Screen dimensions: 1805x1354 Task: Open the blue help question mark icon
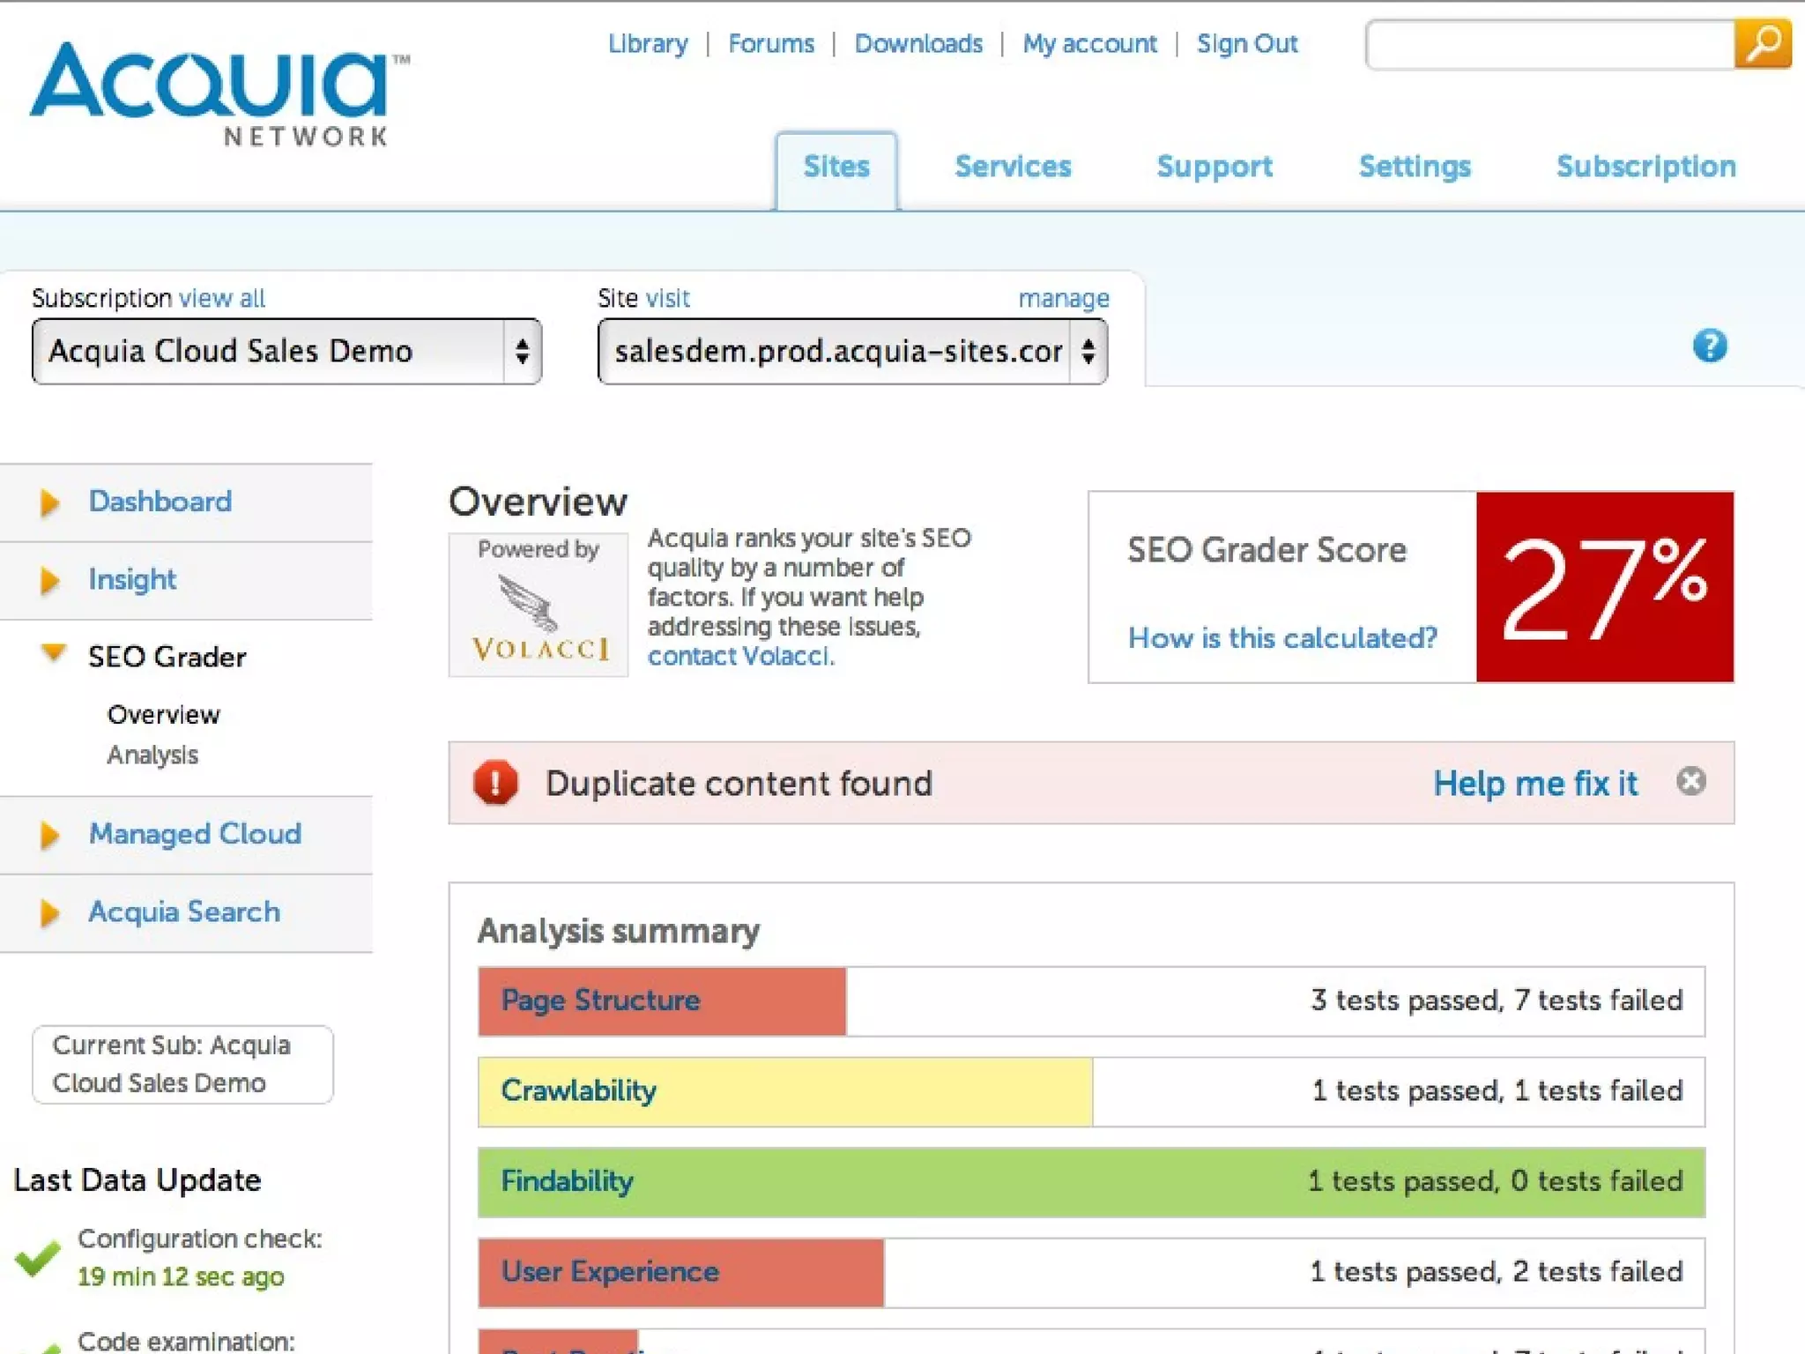[1709, 346]
